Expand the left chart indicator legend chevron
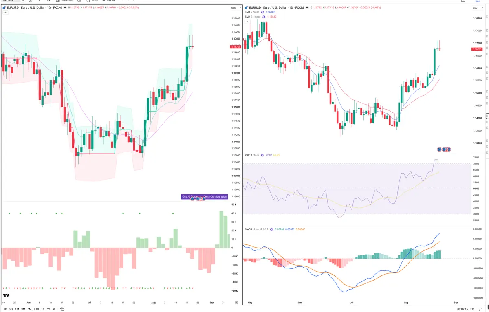This screenshot has width=489, height=312. click(x=5, y=13)
